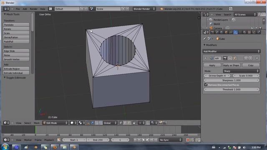Open the timeline Playback menu

point(49,140)
